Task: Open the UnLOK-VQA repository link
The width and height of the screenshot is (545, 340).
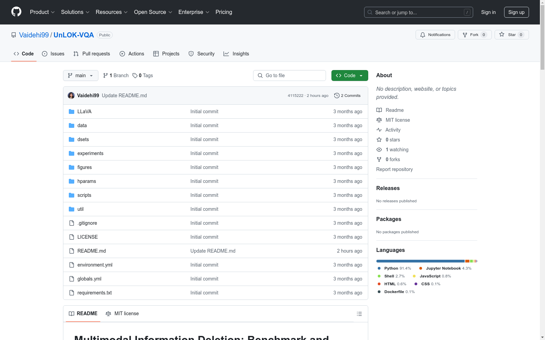Action: [x=74, y=35]
